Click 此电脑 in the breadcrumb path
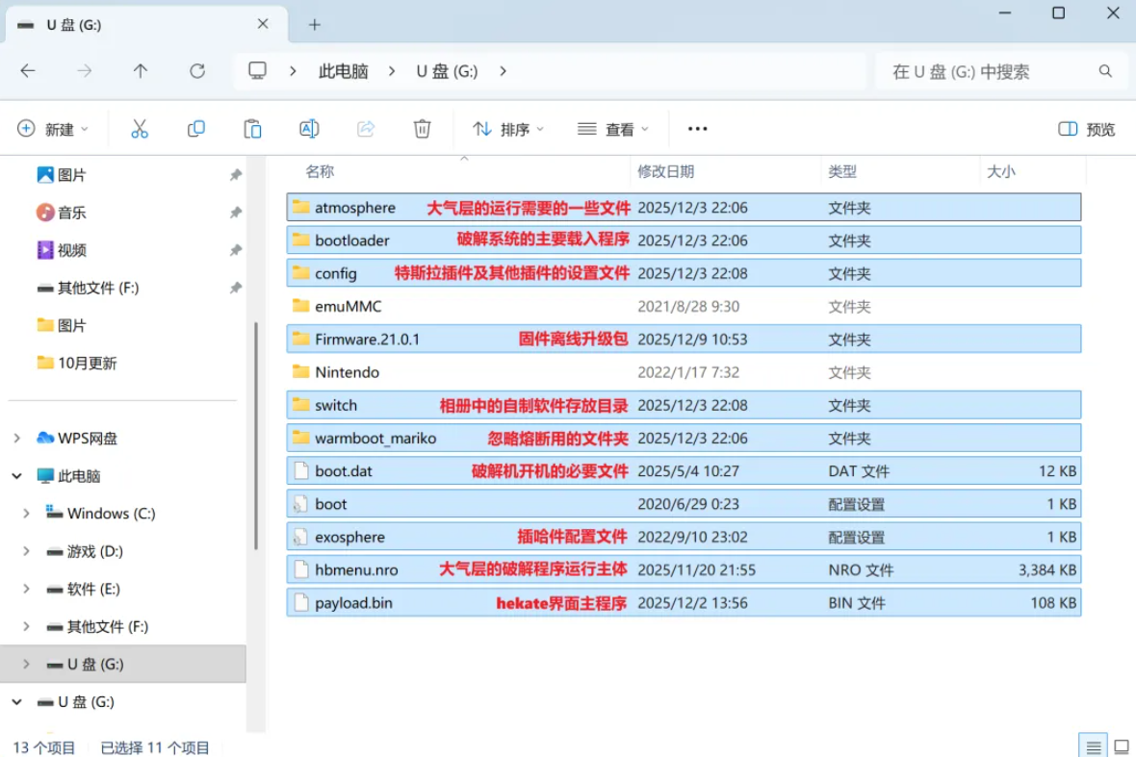 click(x=342, y=70)
